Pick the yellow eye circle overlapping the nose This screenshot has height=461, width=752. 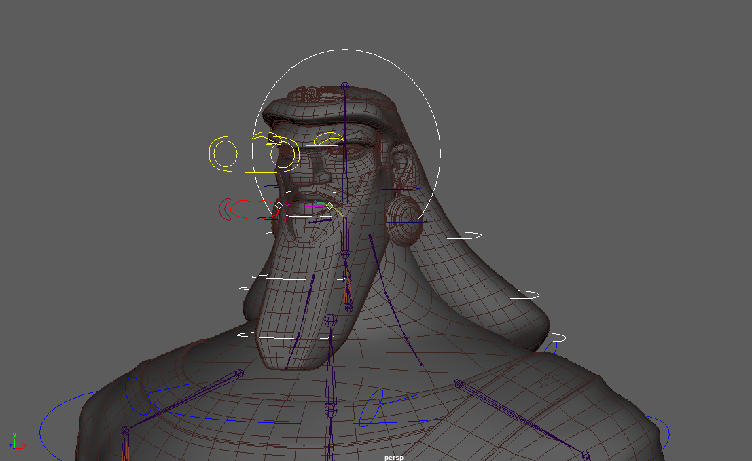point(283,156)
